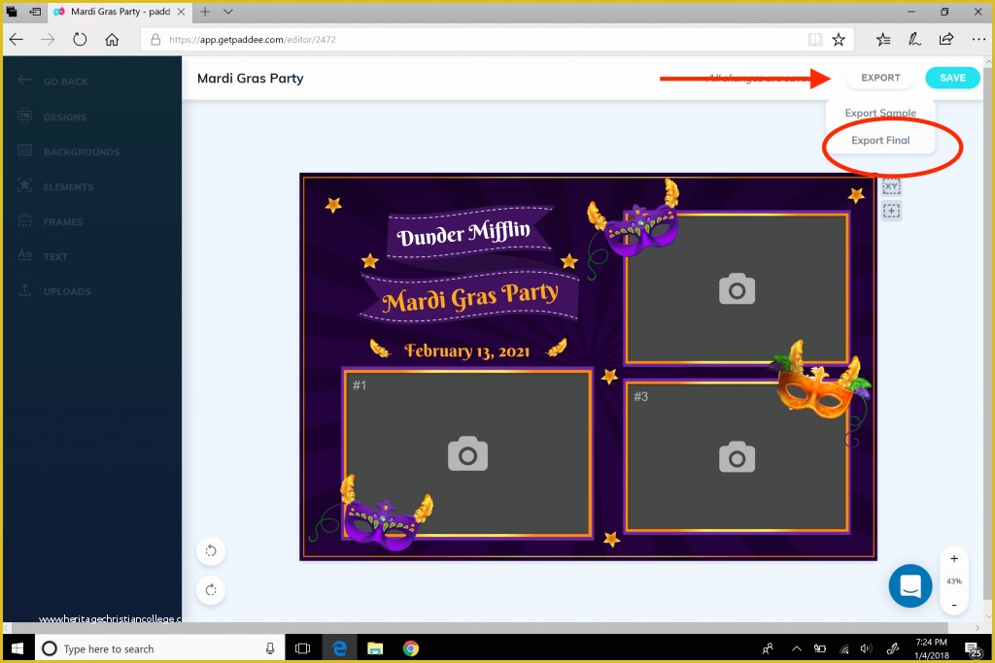This screenshot has height=663, width=995.
Task: Expand the tab preview chevron
Action: pyautogui.click(x=227, y=12)
